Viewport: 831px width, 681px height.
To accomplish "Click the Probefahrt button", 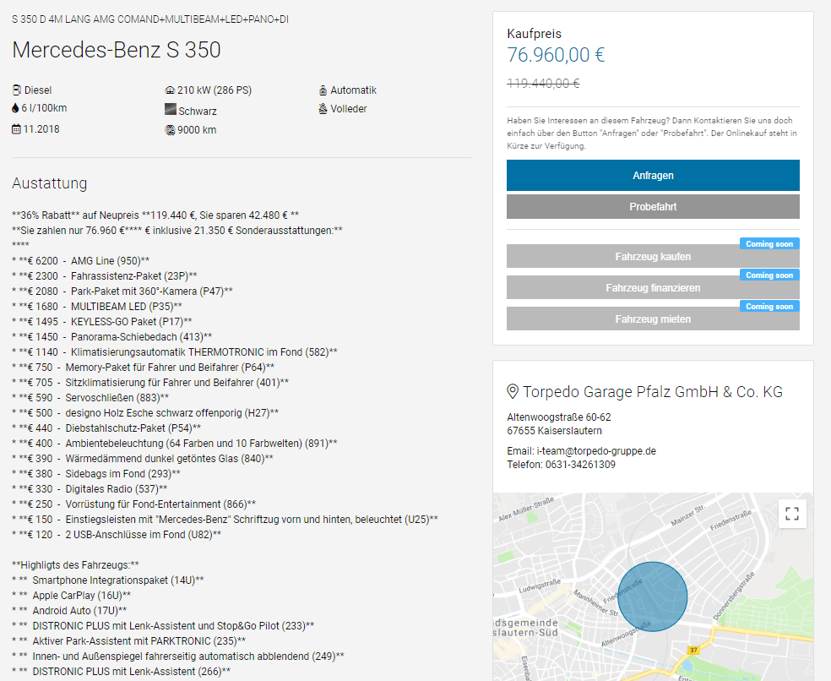I will click(x=653, y=207).
